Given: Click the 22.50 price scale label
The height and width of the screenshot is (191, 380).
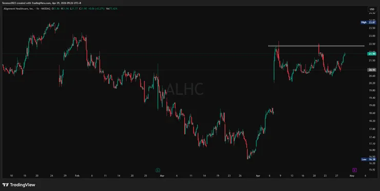Looking at the screenshot, I should pos(372,44).
